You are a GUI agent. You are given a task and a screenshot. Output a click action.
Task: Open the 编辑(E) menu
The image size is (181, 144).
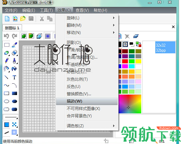pos(28,10)
